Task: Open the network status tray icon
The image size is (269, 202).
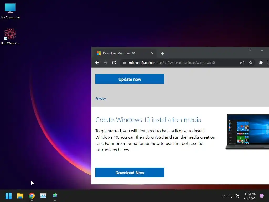Action: [231, 196]
